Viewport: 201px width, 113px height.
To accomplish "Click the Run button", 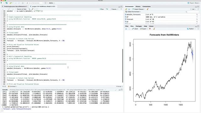I will [x=102, y=9].
